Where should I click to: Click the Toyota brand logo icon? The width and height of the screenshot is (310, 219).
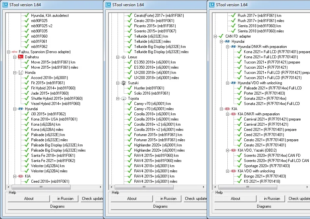(x=123, y=98)
